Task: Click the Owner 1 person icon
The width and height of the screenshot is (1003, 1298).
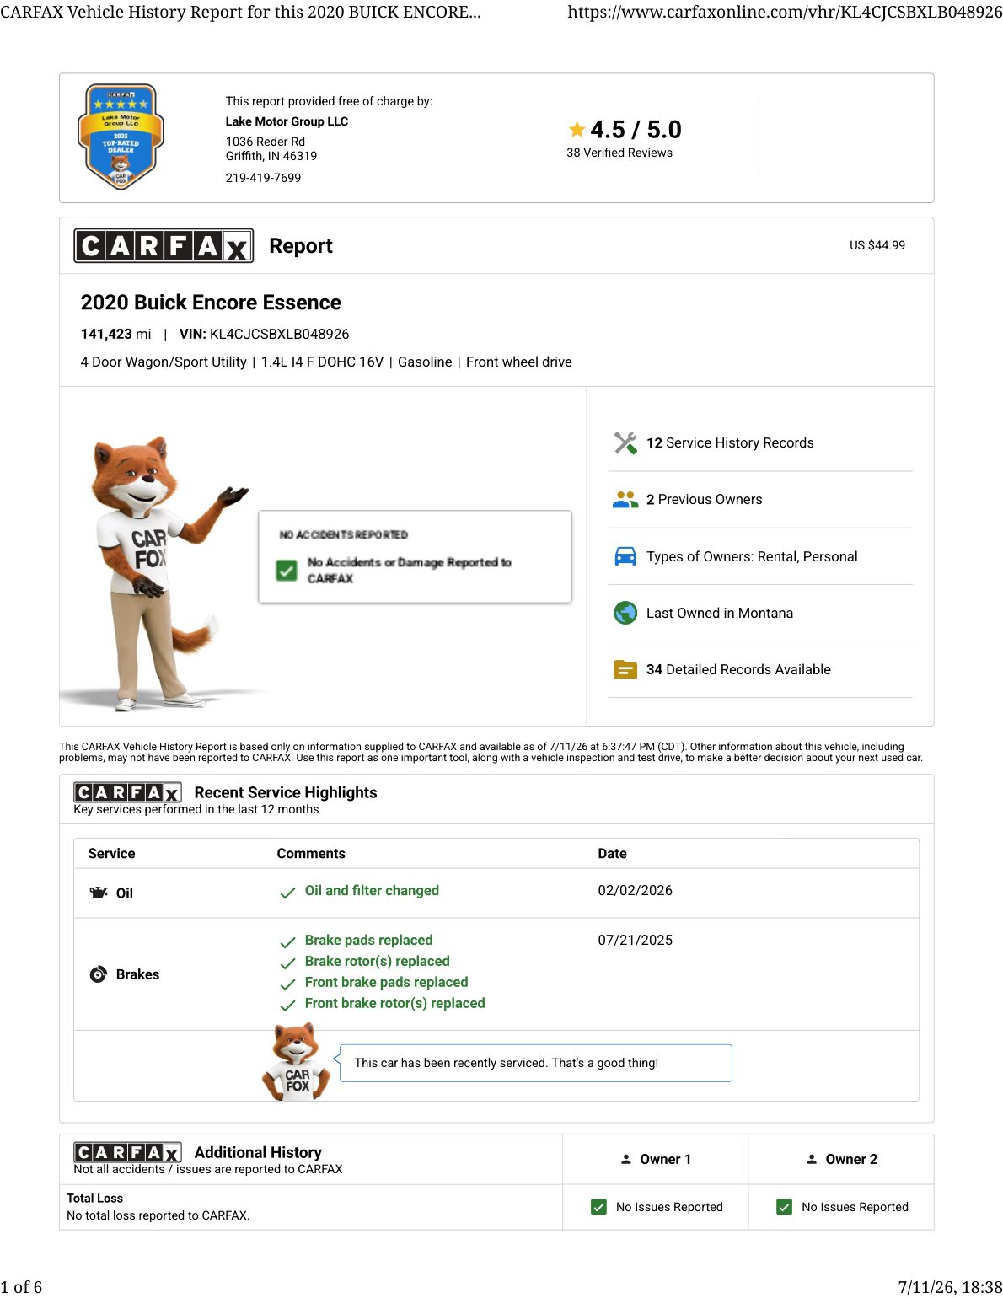Action: click(626, 1159)
